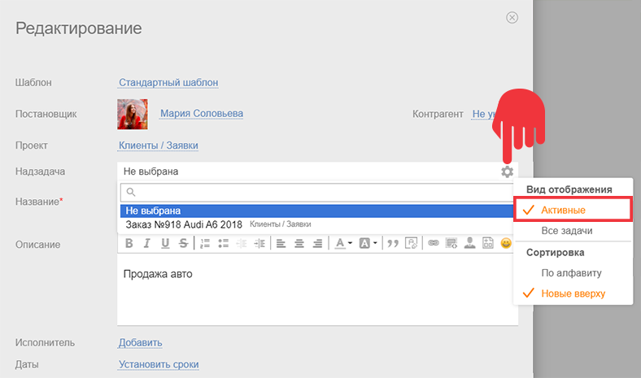Sort tasks По алфавиту
This screenshot has height=378, width=641.
click(573, 272)
